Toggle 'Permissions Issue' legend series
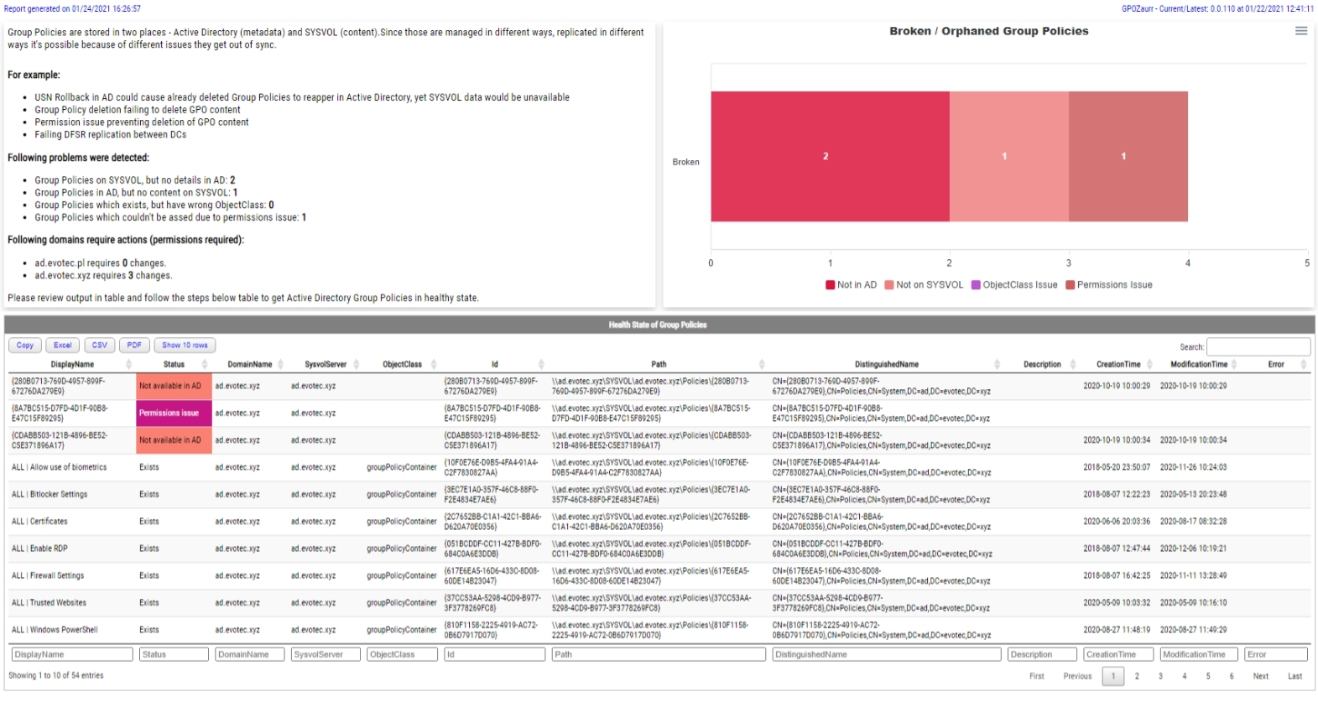This screenshot has height=702, width=1318. (1108, 285)
